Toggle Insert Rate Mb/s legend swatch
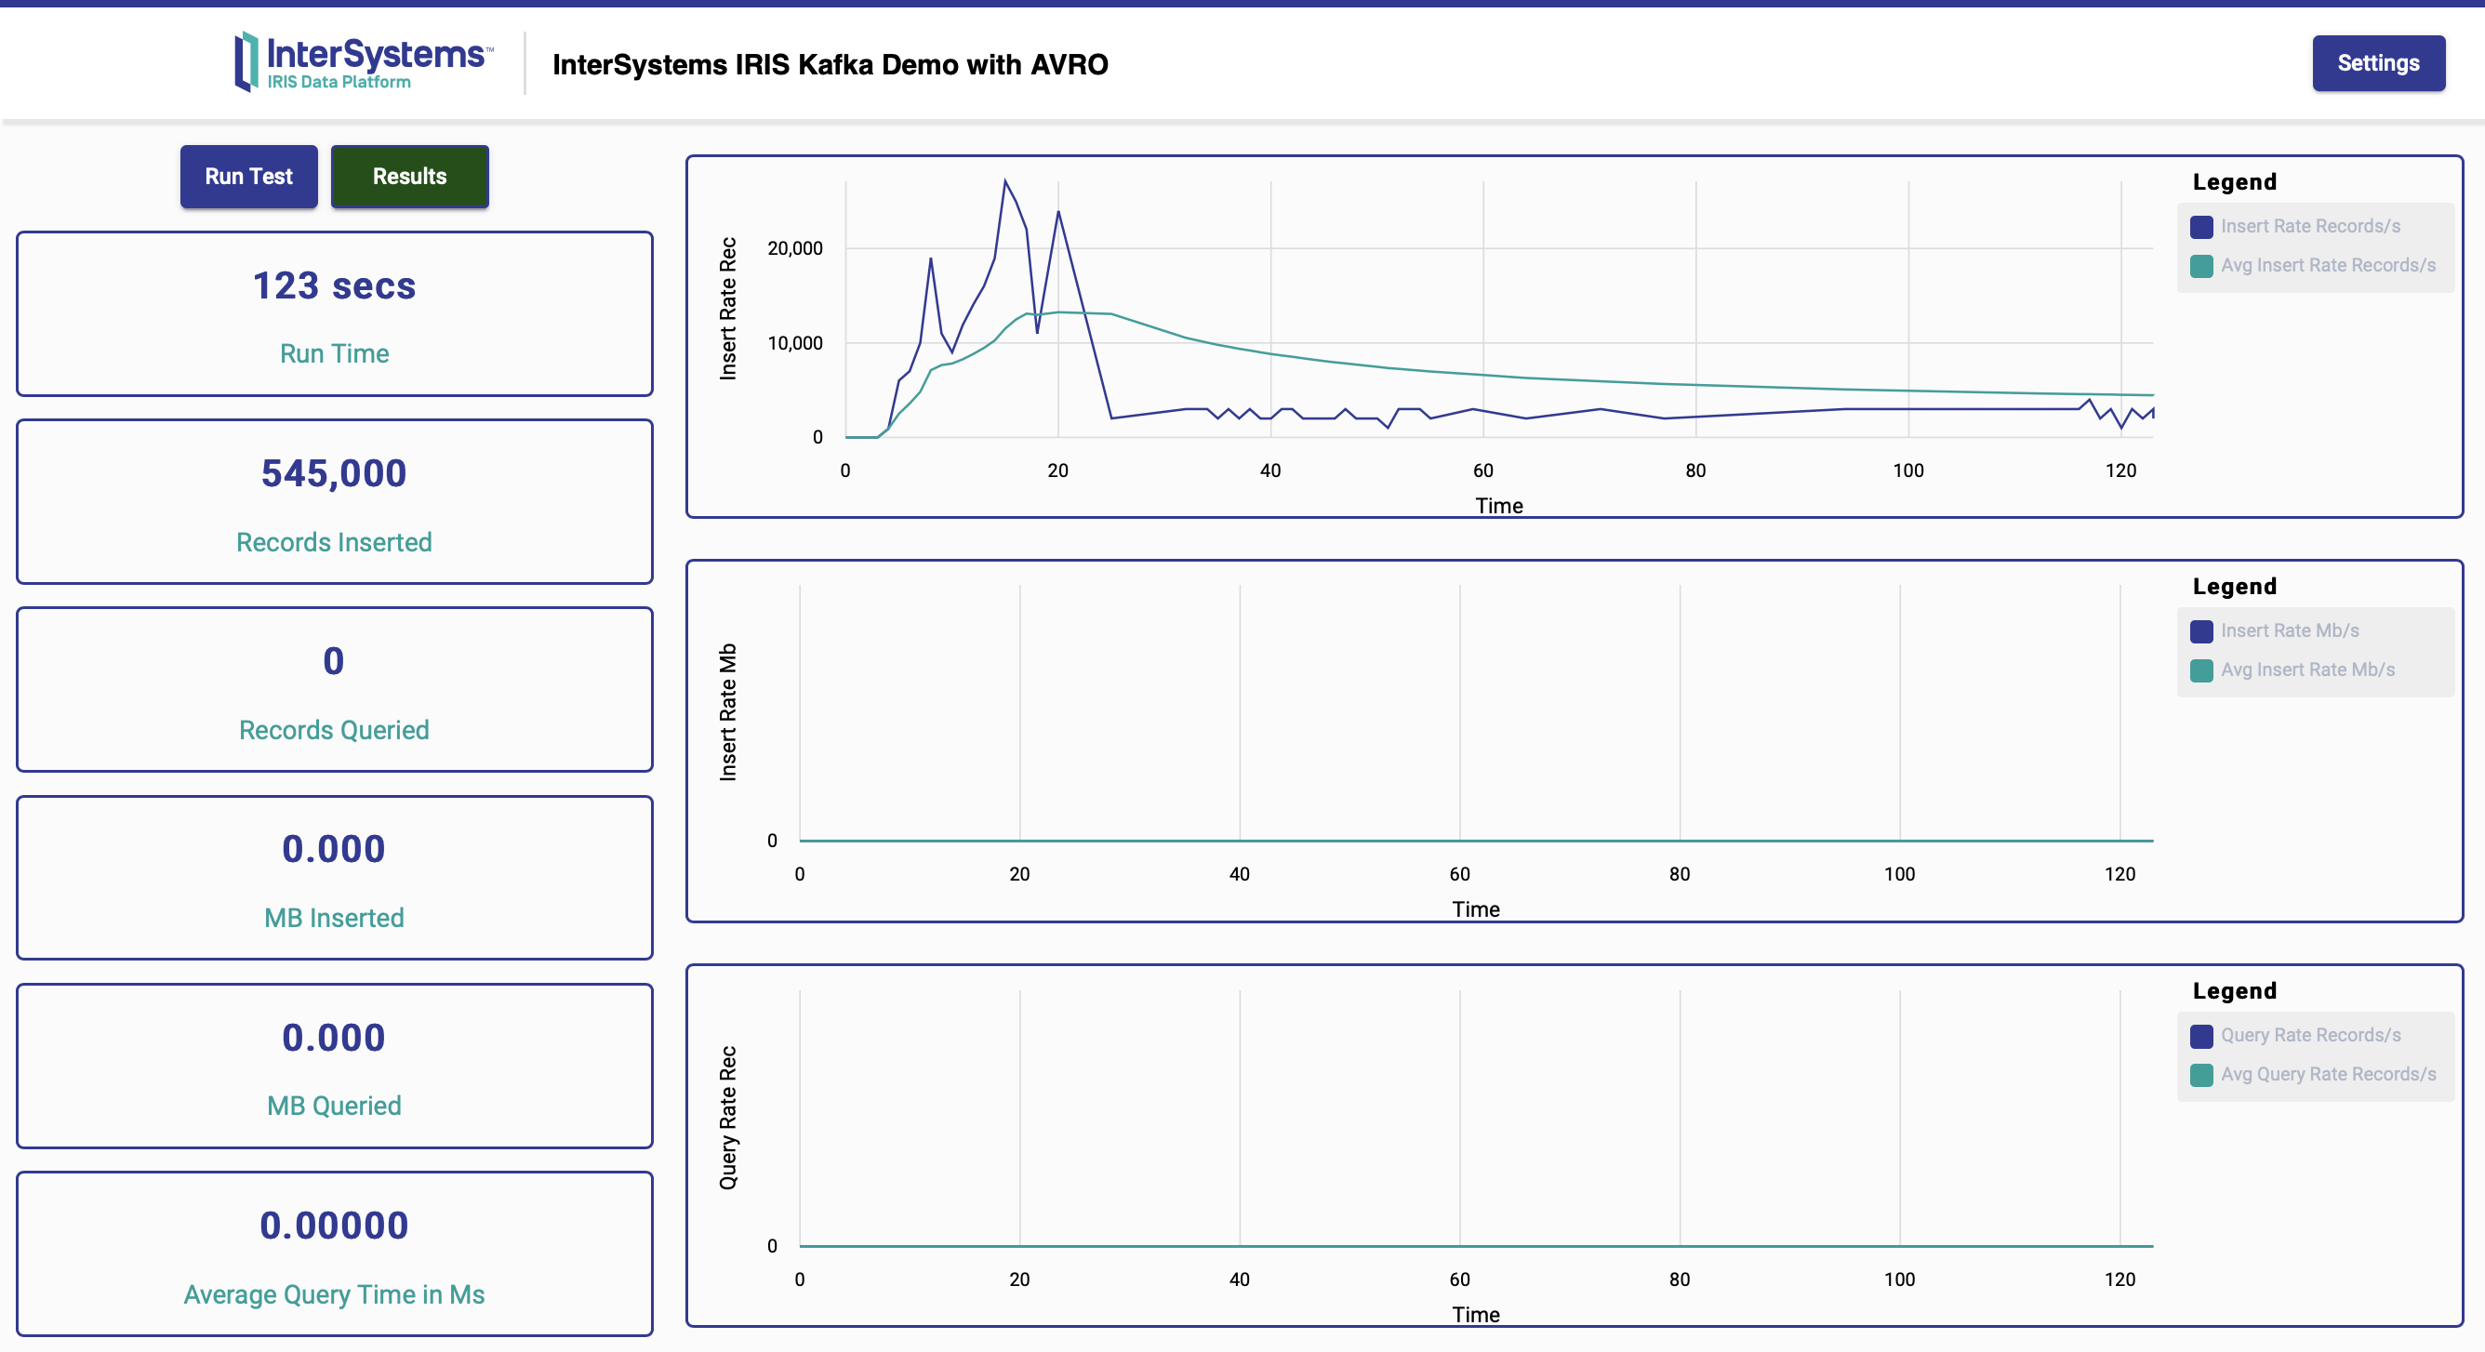The height and width of the screenshot is (1352, 2485). (x=2200, y=631)
